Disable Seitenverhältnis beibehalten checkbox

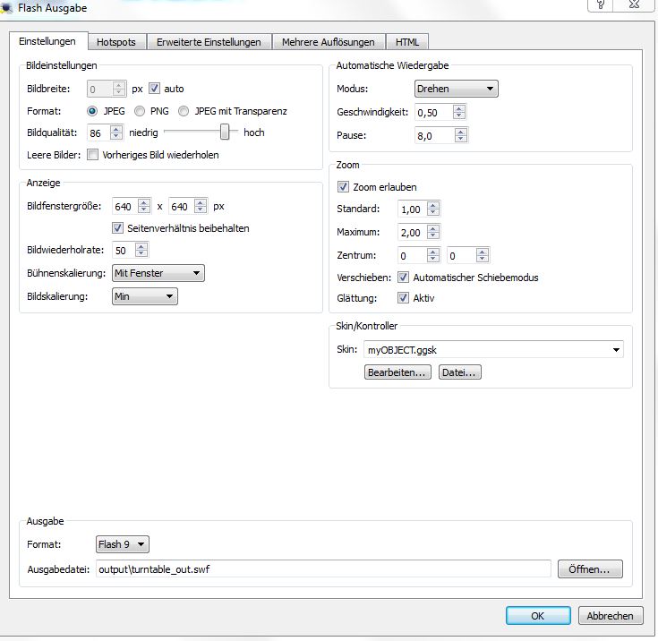pos(118,228)
